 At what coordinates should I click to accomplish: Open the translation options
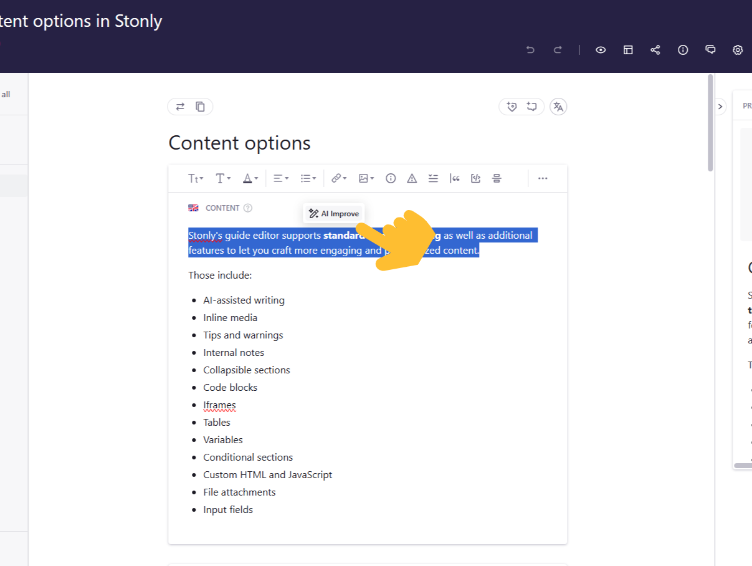[x=558, y=107]
